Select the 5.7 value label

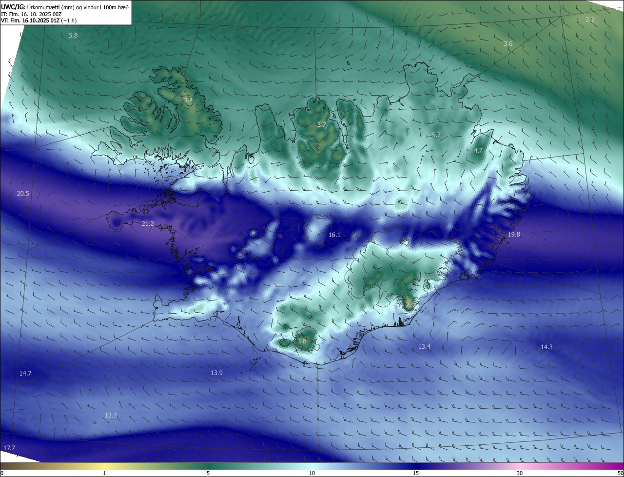436,135
